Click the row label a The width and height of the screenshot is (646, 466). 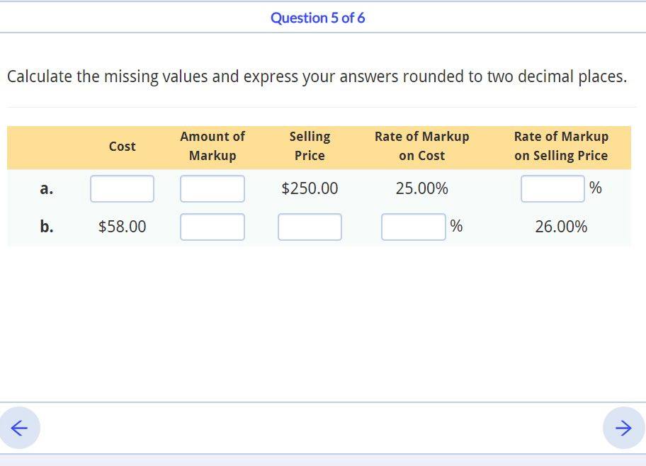[x=46, y=188]
